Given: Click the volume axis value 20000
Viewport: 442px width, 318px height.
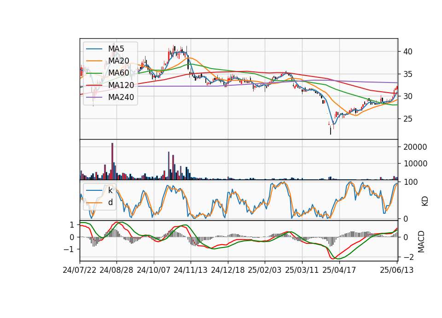Looking at the screenshot, I should (415, 147).
